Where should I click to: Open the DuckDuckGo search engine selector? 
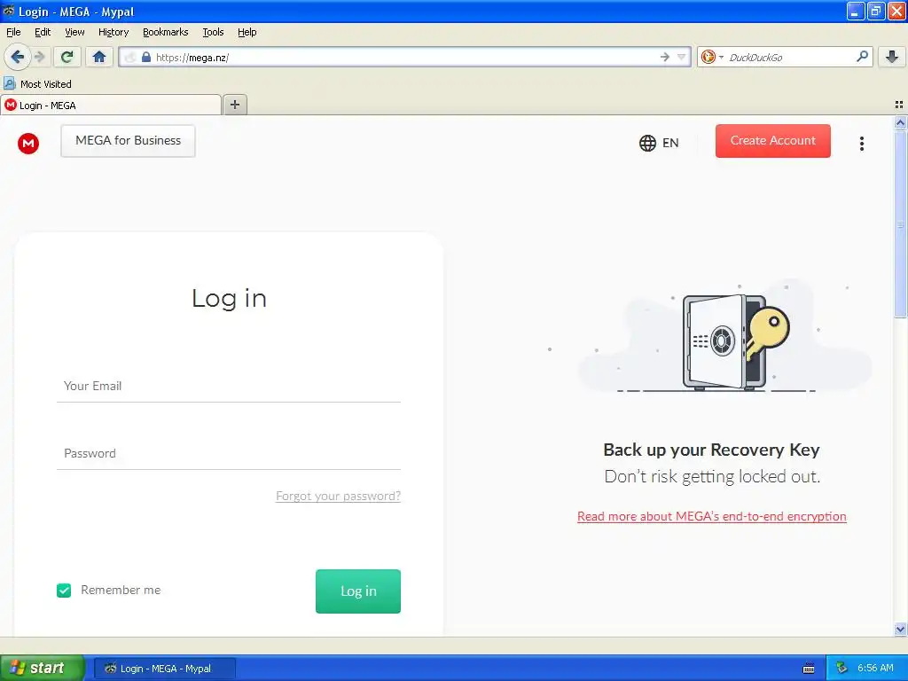(x=712, y=57)
